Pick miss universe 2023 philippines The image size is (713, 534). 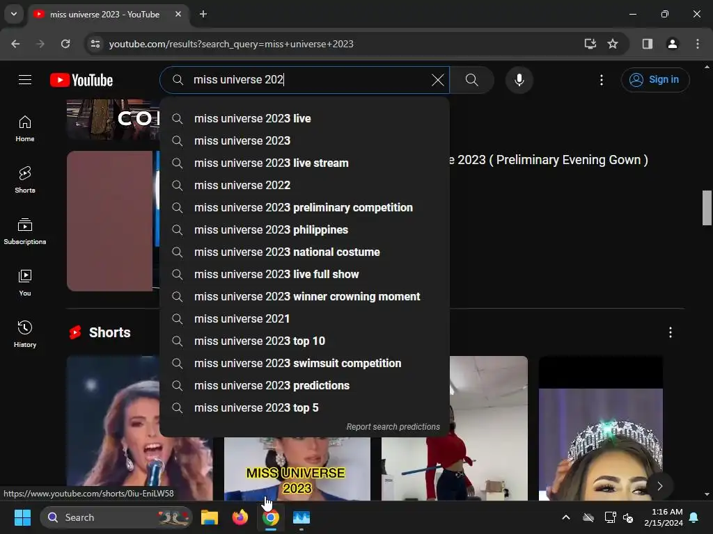(x=305, y=229)
